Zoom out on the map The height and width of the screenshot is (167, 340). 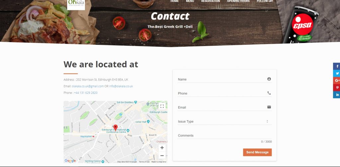(162, 155)
